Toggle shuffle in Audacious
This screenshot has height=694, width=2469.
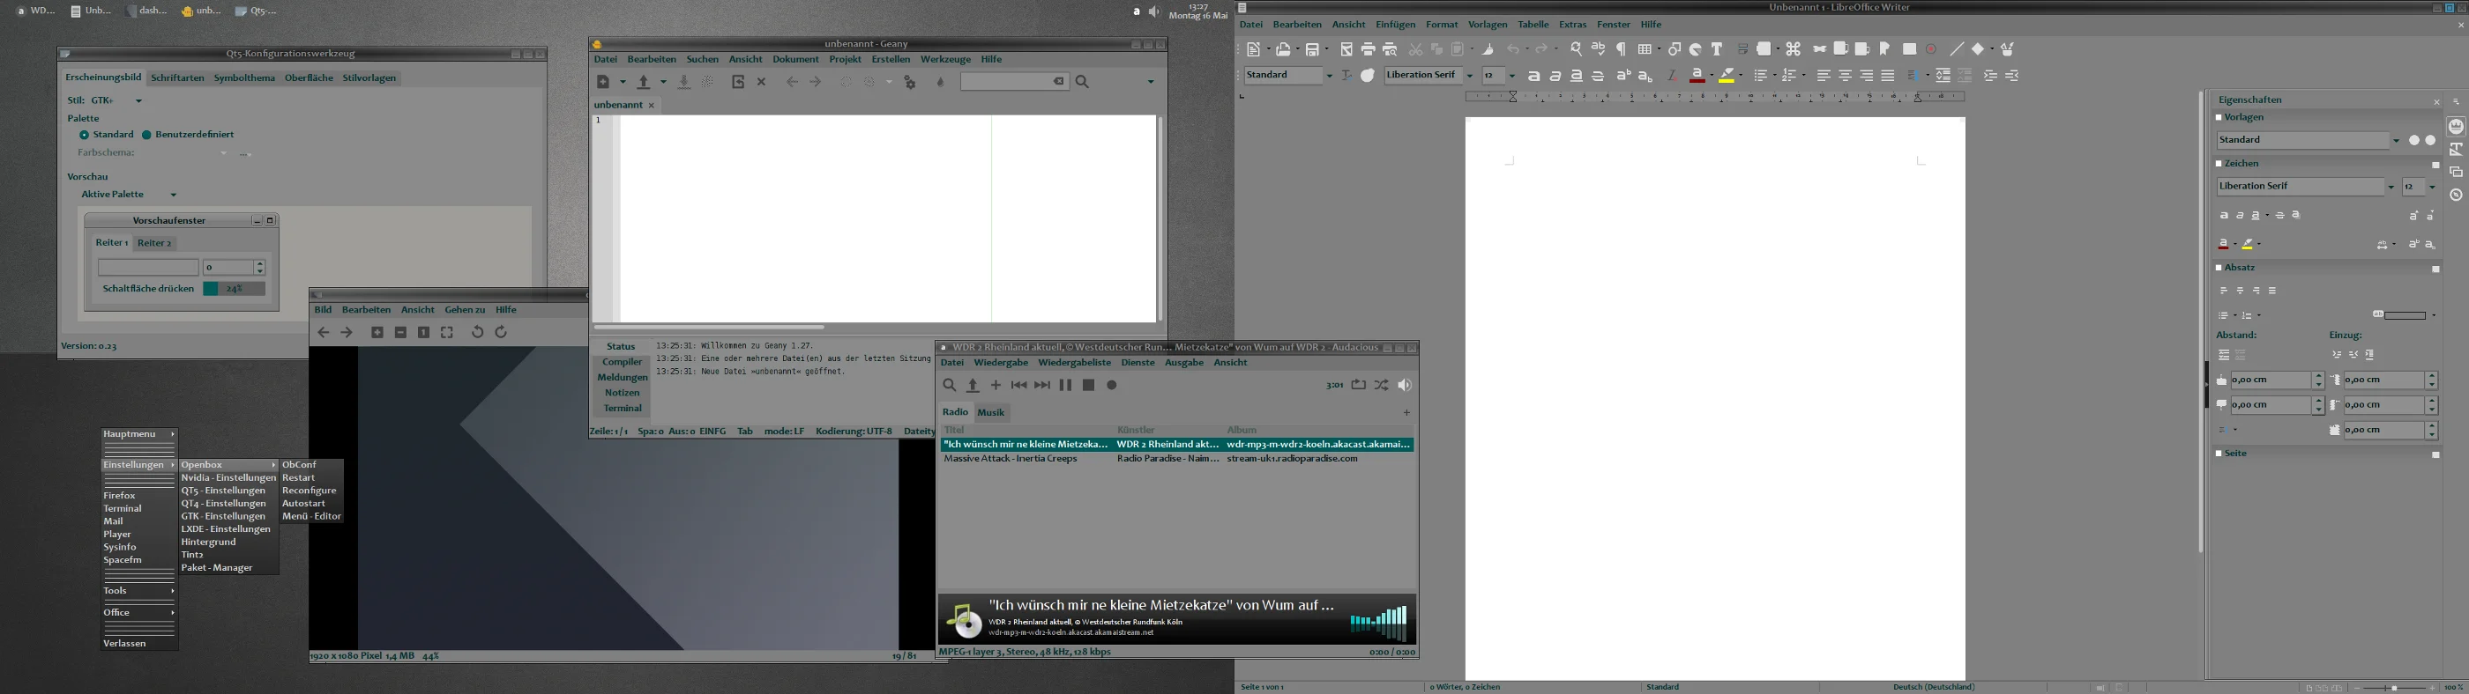tap(1381, 385)
